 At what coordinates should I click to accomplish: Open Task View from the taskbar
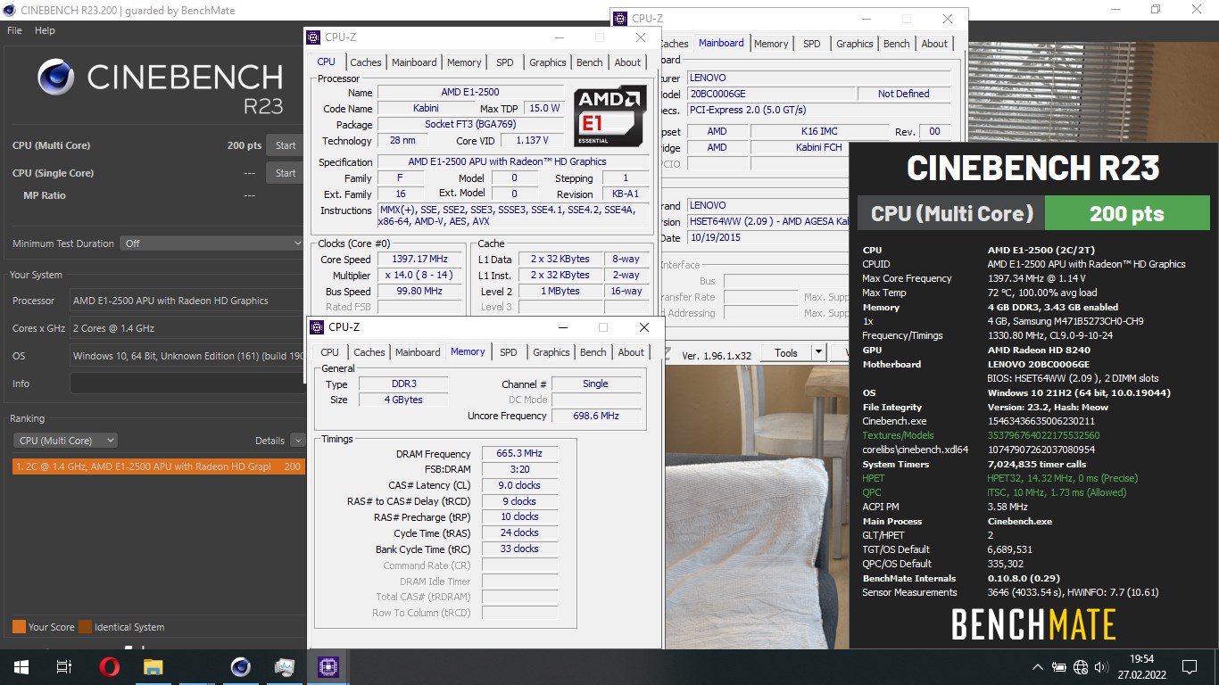[x=63, y=666]
